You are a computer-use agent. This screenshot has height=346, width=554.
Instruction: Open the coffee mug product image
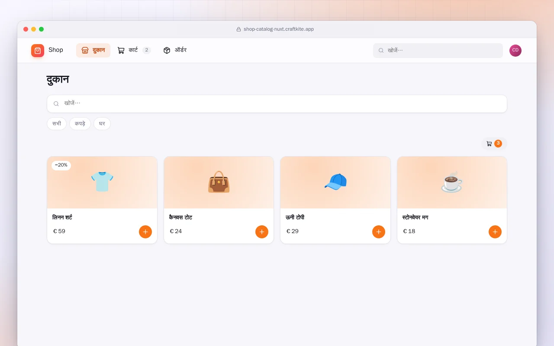click(452, 183)
